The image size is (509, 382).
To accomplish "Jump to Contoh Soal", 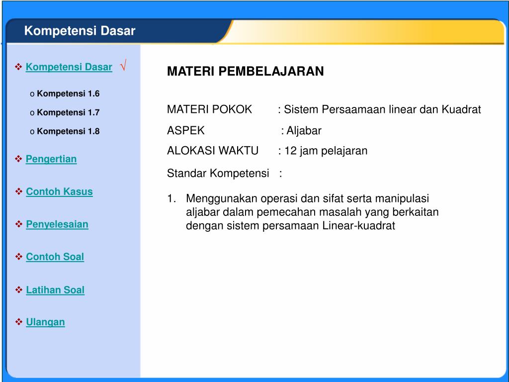I will (x=55, y=257).
